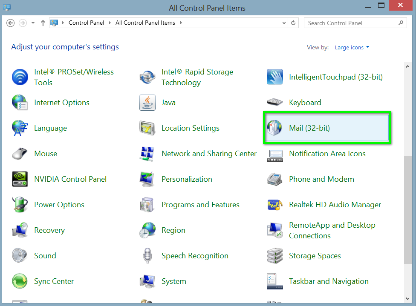Viewport: 416px width, 306px height.
Task: Expand the Control Panel breadcrumb arrow
Action: coord(110,23)
